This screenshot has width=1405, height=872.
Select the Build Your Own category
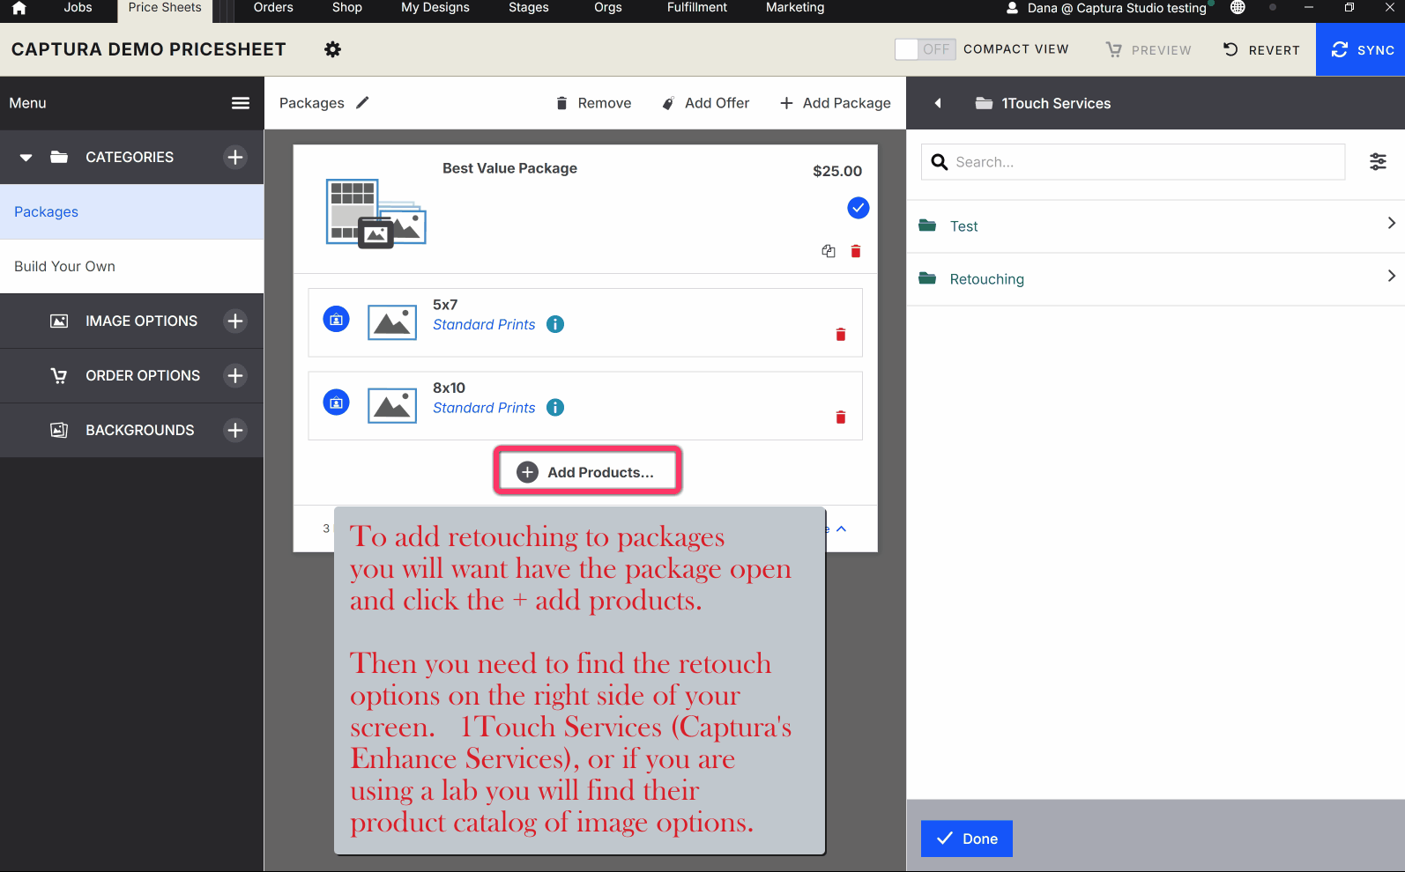(132, 267)
